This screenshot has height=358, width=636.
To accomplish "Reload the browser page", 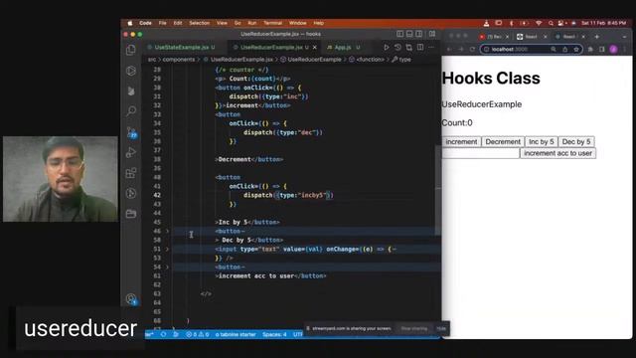I will pos(472,49).
